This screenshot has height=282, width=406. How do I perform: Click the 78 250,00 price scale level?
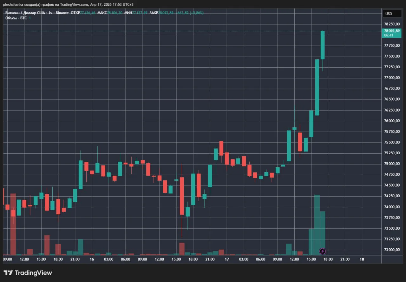pos(393,24)
